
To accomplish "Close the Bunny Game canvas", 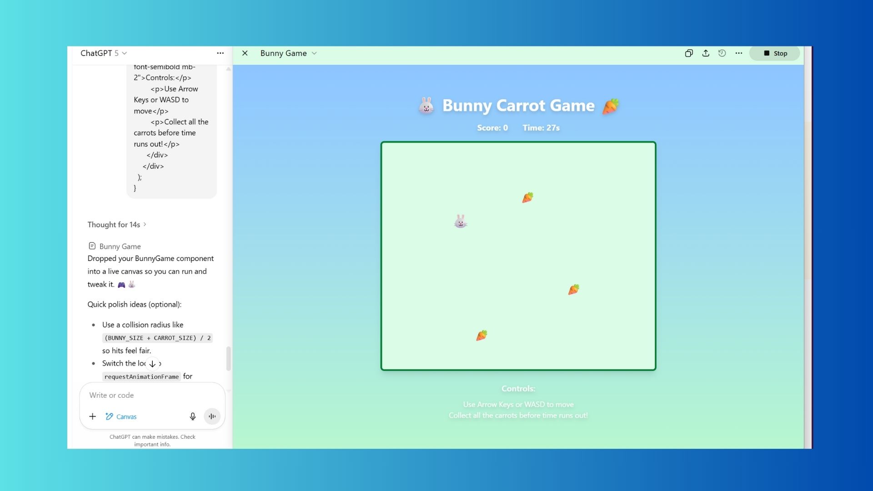I will [245, 53].
